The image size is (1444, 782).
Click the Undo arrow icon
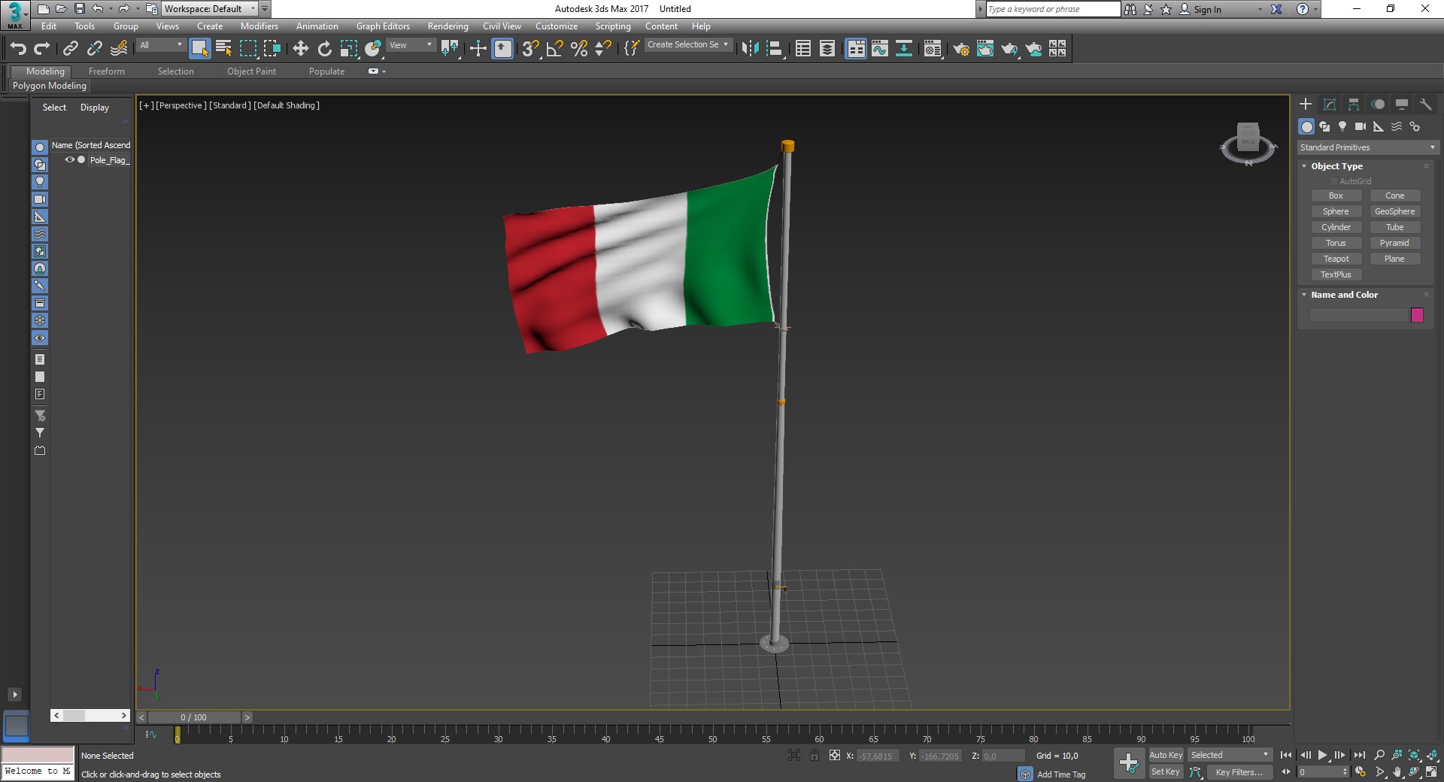18,49
